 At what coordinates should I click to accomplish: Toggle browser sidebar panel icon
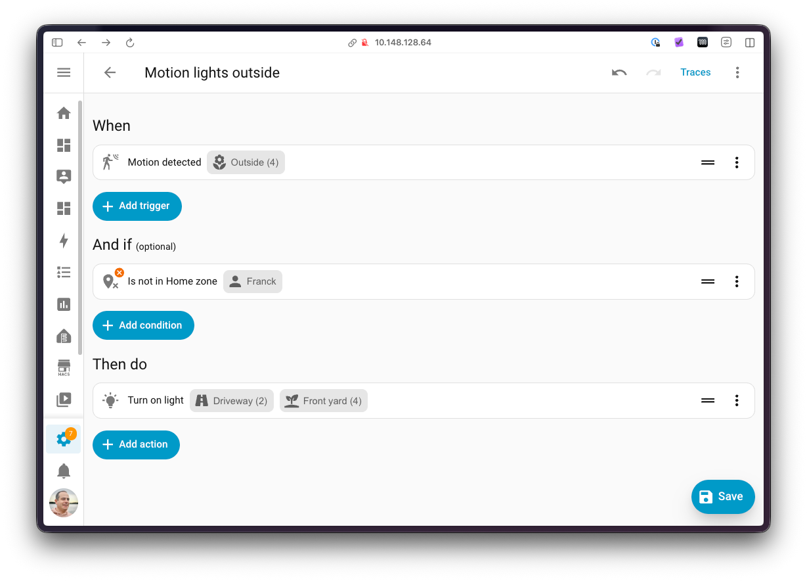pyautogui.click(x=57, y=42)
